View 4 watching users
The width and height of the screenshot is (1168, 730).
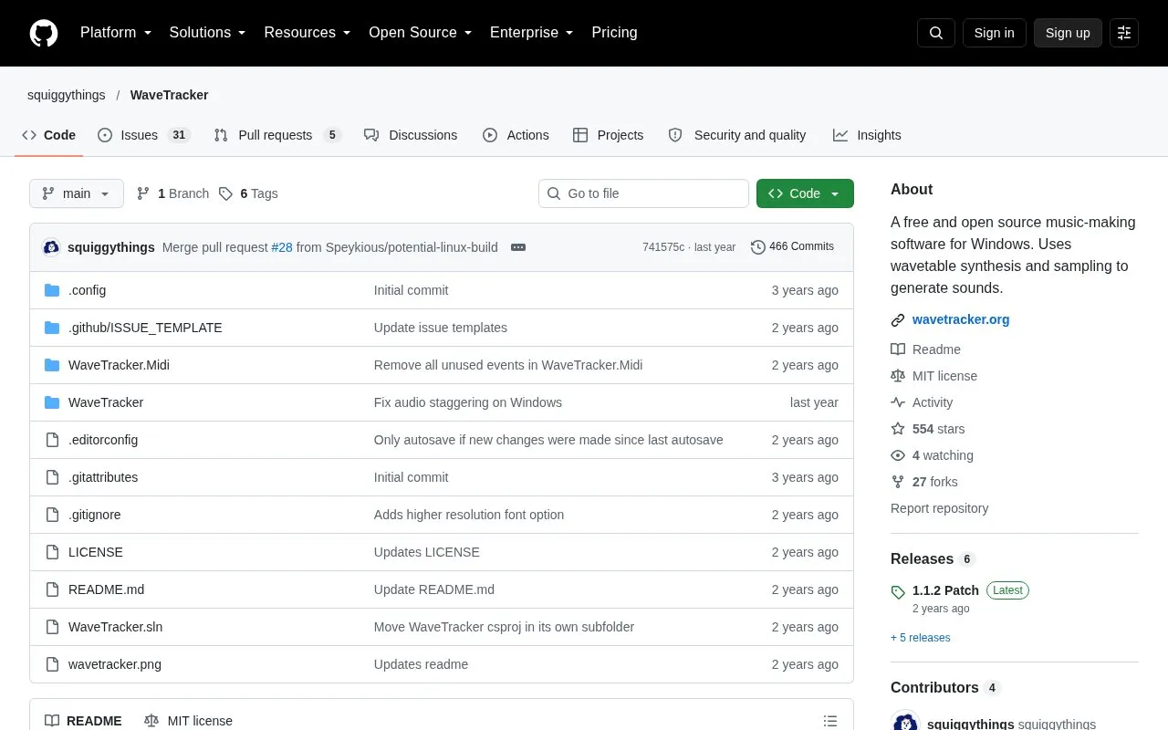pyautogui.click(x=932, y=455)
